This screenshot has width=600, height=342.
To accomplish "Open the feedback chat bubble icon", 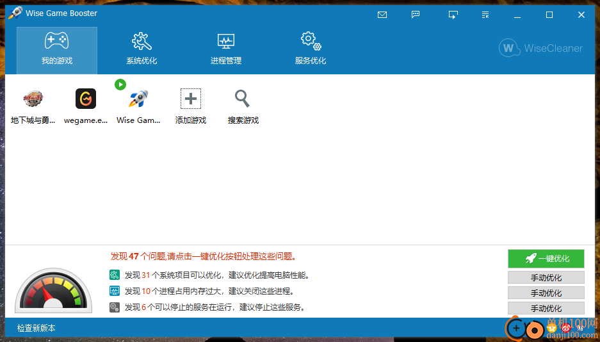I will (x=415, y=15).
